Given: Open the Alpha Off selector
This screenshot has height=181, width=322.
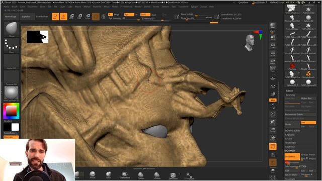Looking at the screenshot, I should click(x=11, y=62).
